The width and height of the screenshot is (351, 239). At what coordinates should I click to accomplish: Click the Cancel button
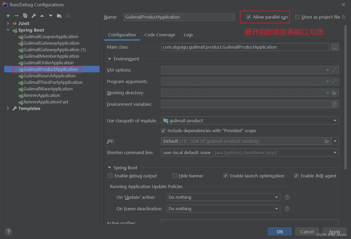point(307,231)
